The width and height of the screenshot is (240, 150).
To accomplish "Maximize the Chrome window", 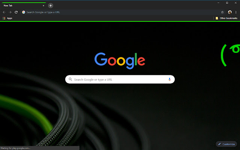I will 227,3.
